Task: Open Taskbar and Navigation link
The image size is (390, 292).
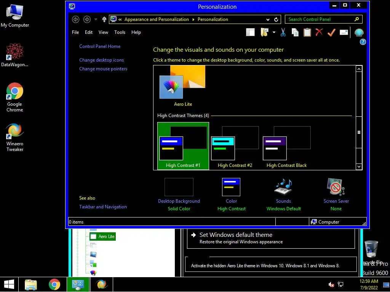Action: 103,207
